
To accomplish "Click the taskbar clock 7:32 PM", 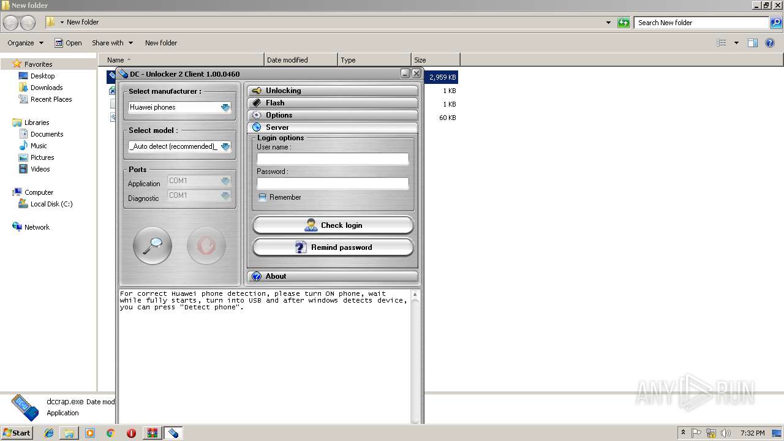I will tap(752, 433).
